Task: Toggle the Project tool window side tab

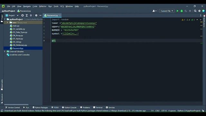Action: point(2,18)
